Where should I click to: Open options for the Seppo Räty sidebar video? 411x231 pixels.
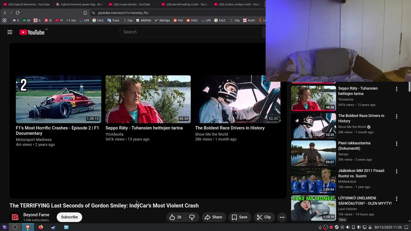(x=397, y=89)
